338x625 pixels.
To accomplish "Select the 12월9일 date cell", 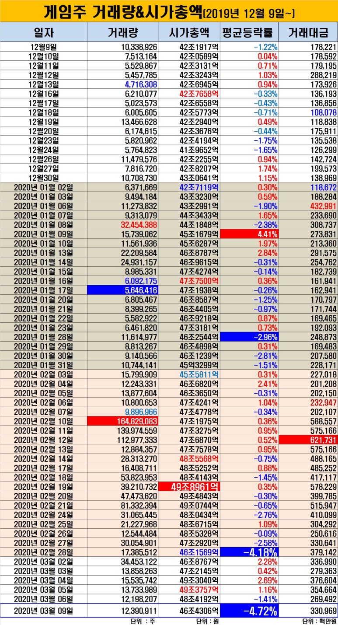I will point(44,47).
